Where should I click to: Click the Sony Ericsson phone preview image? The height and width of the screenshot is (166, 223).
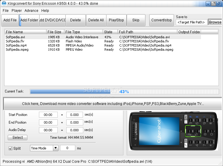point(173,131)
